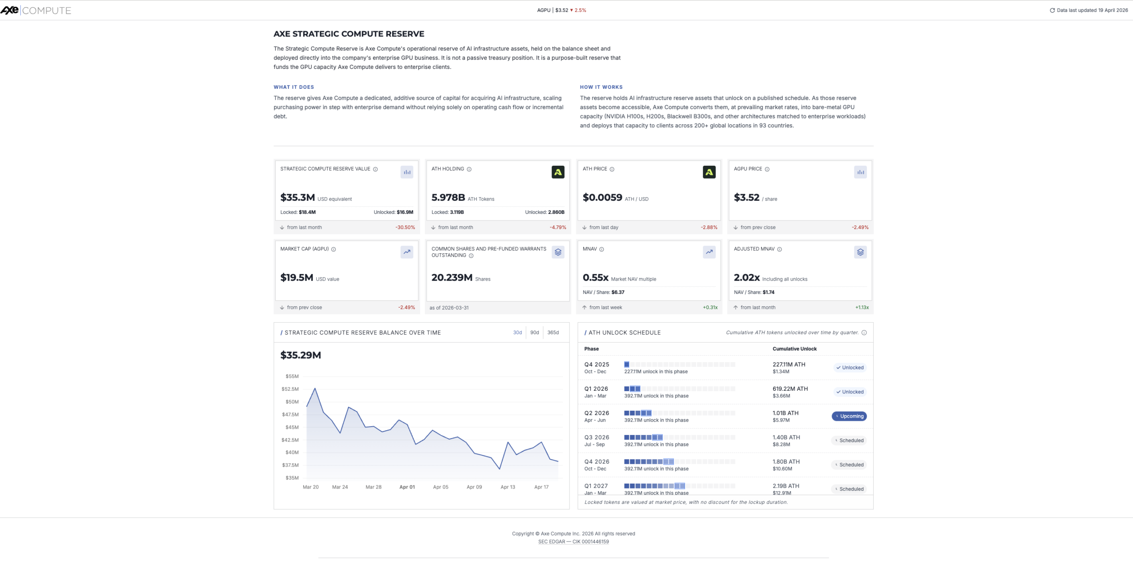Open the info tooltip next to MNAV label

(x=601, y=249)
